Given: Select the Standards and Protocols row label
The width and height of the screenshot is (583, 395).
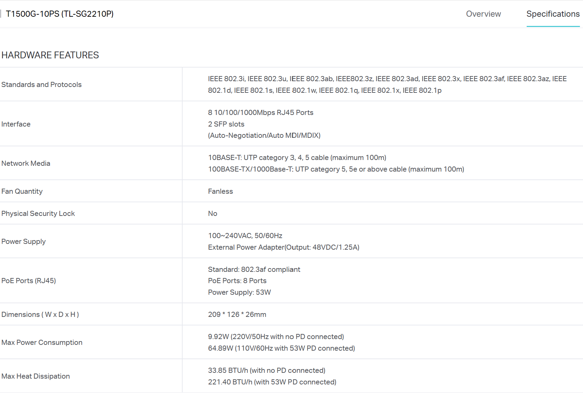Looking at the screenshot, I should tap(42, 85).
